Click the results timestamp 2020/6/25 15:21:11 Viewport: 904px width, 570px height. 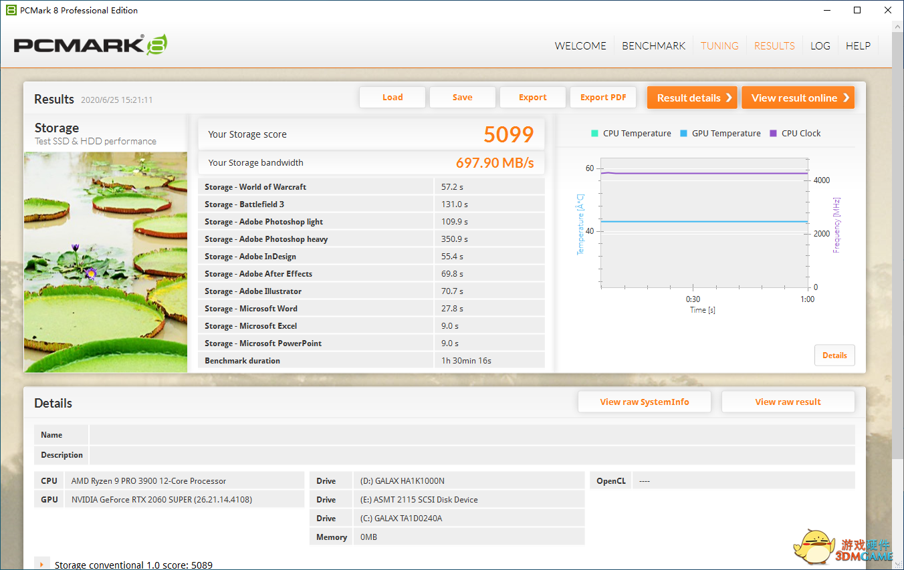coord(117,100)
